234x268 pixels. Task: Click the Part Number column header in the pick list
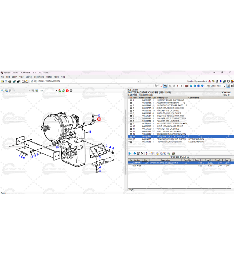135,160
